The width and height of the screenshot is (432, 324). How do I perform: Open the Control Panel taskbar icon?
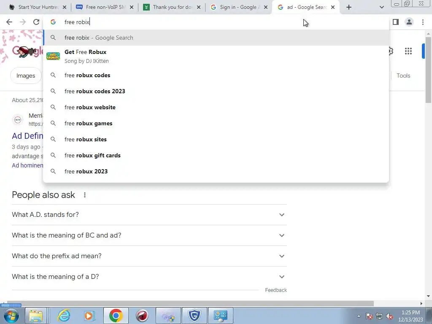pos(220,316)
